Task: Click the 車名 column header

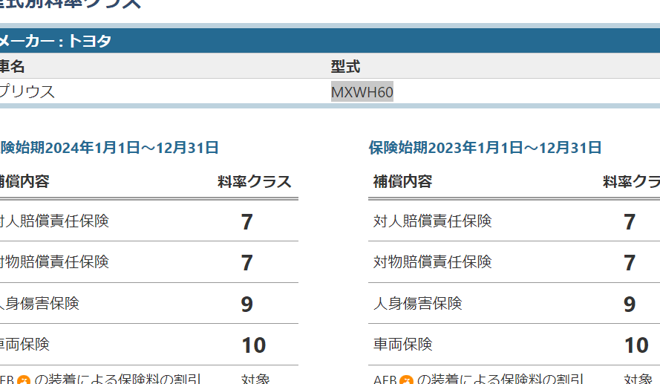Action: (13, 67)
